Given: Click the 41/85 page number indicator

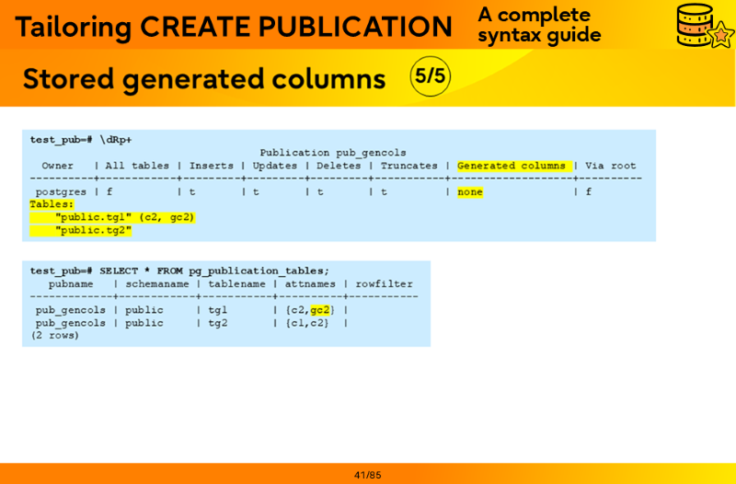Looking at the screenshot, I should tap(367, 475).
